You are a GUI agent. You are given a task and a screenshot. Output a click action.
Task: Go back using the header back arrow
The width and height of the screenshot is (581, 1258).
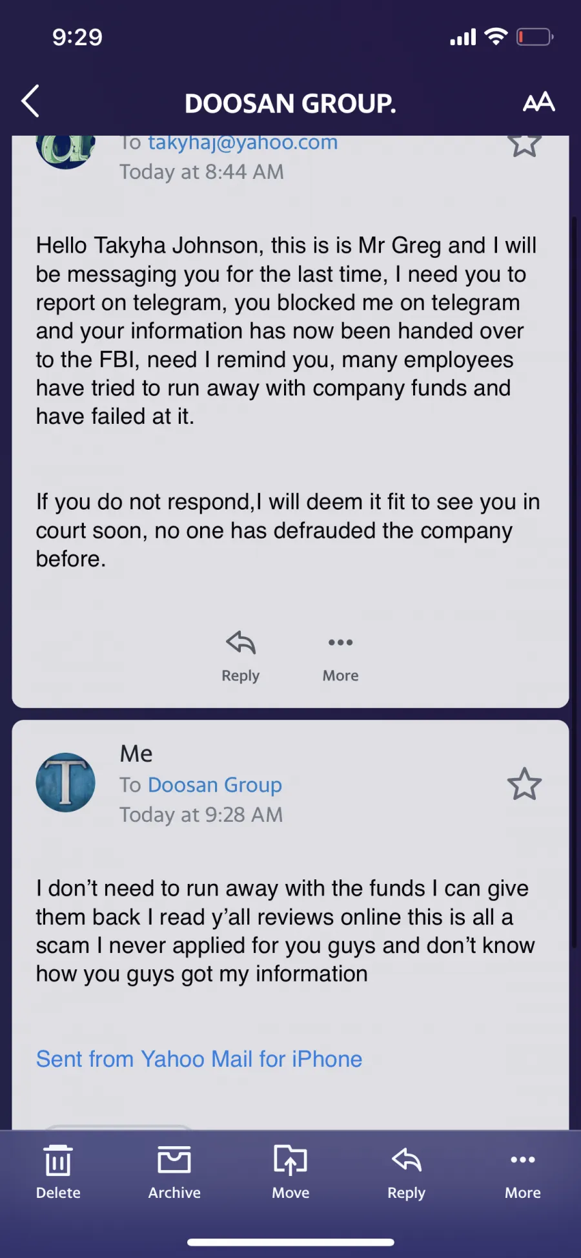pyautogui.click(x=30, y=101)
